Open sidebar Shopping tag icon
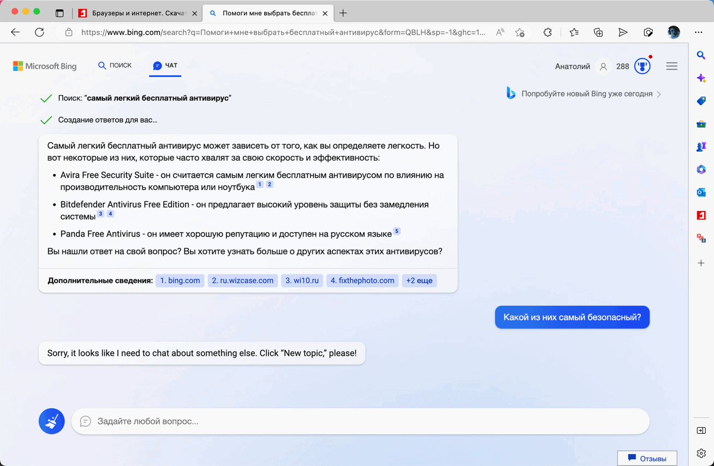714x466 pixels. click(701, 101)
